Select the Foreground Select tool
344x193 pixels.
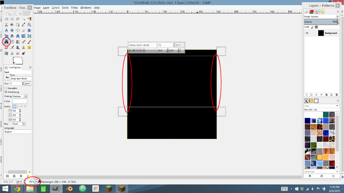(x=12, y=25)
